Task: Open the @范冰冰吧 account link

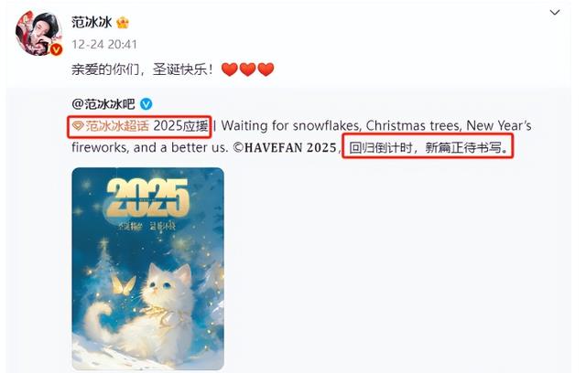Action: point(103,103)
